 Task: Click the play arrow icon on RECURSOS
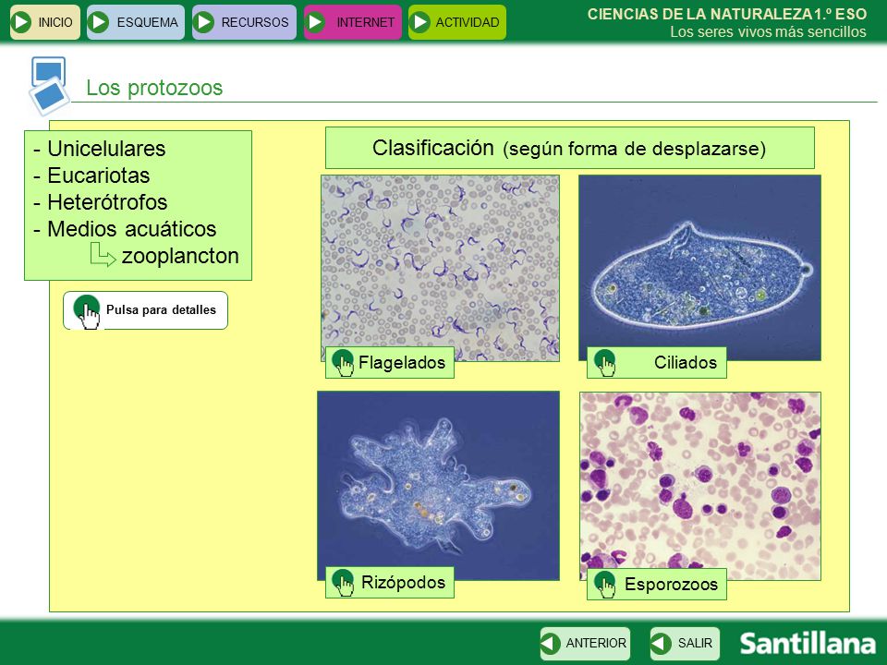point(203,22)
